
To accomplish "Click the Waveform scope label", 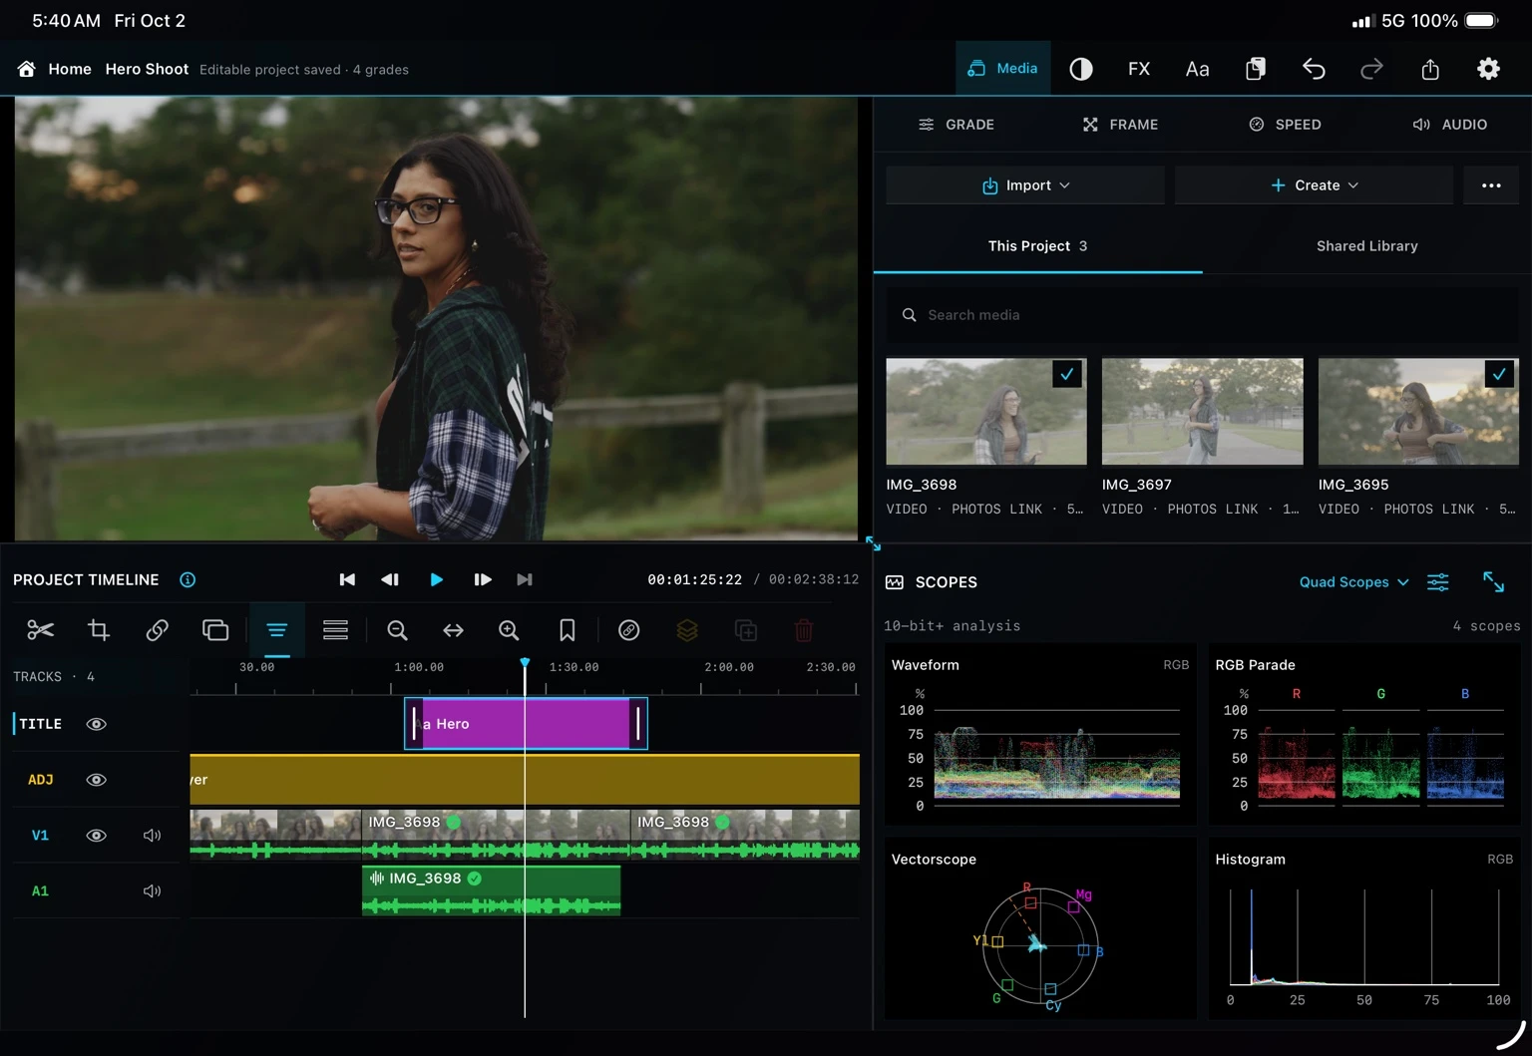I will tap(925, 665).
